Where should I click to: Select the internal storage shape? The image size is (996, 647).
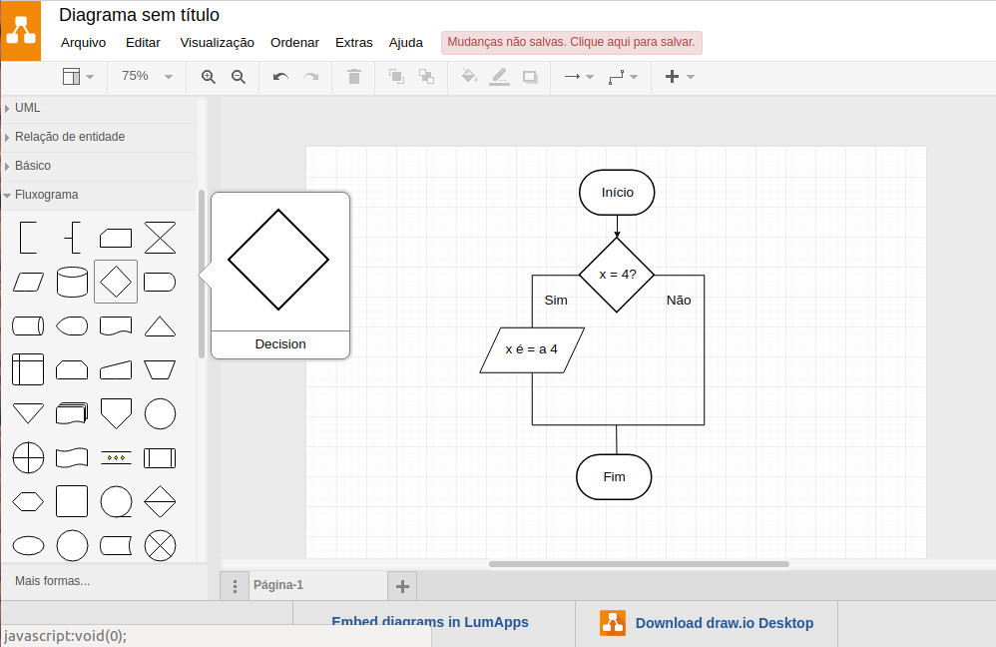[28, 369]
